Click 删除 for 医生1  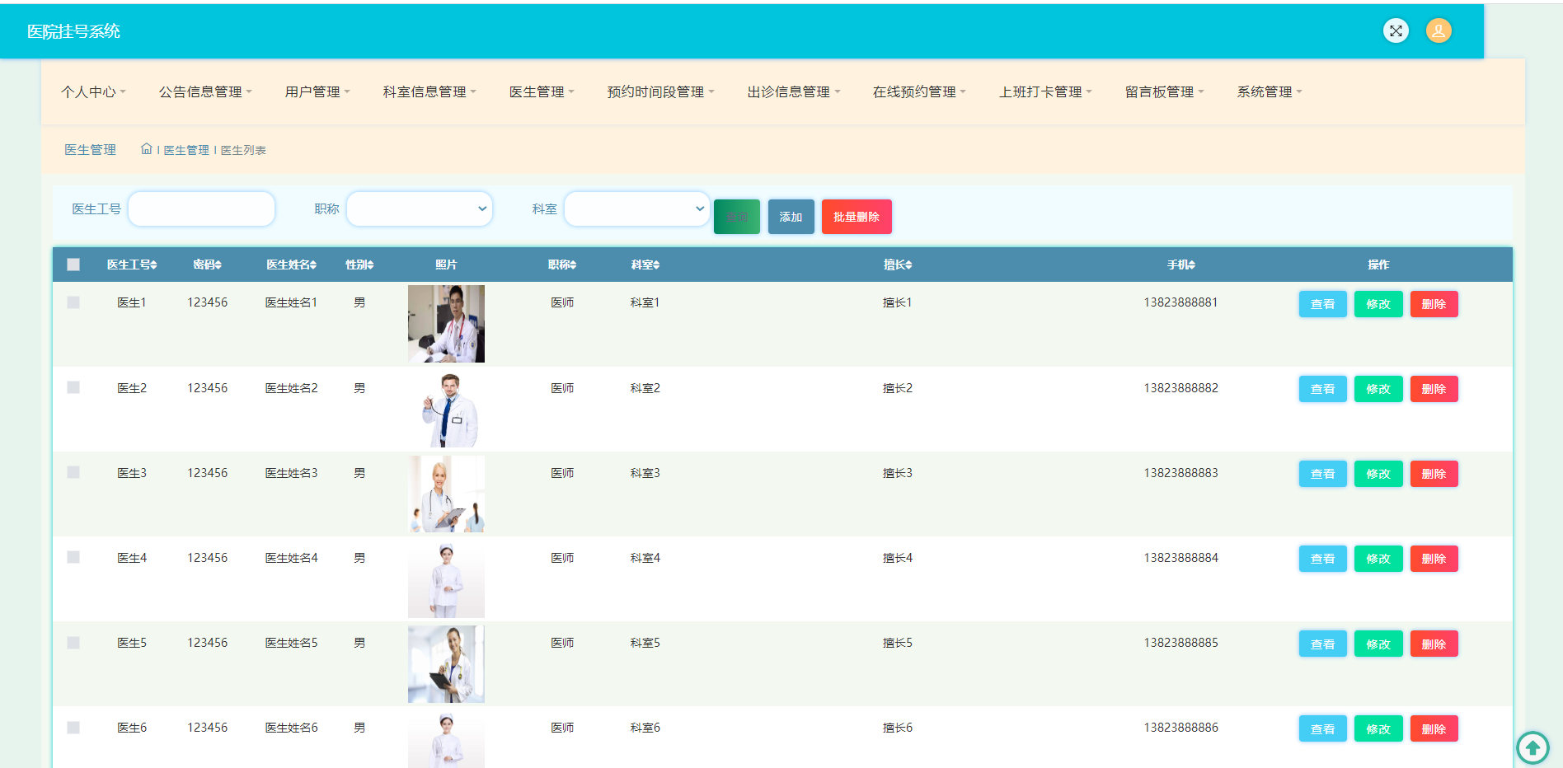click(x=1434, y=304)
